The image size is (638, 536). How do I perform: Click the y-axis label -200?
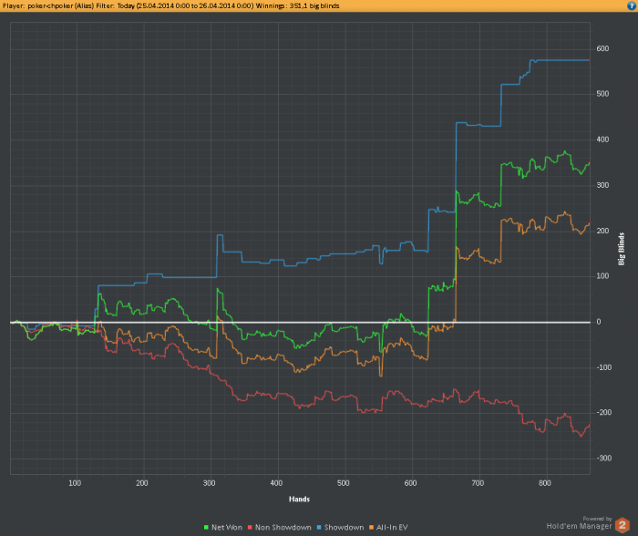coord(603,413)
